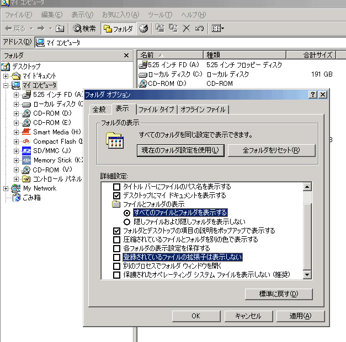The width and height of the screenshot is (346, 342).
Task: Select すべてのファイルとフォルダを表示する radio
Action: [127, 213]
